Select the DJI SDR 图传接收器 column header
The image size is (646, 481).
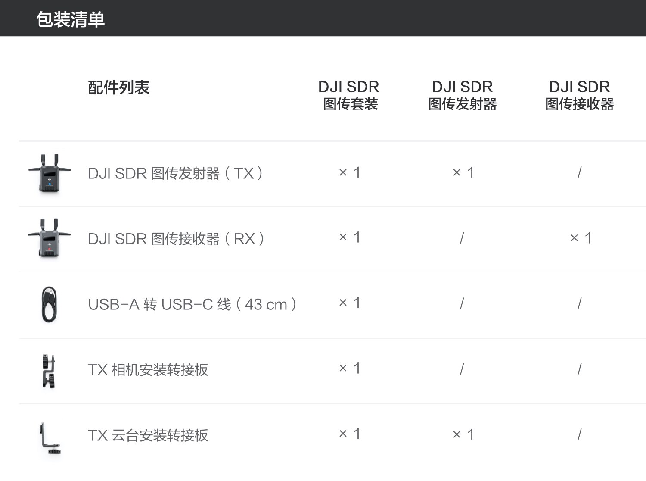click(x=579, y=95)
